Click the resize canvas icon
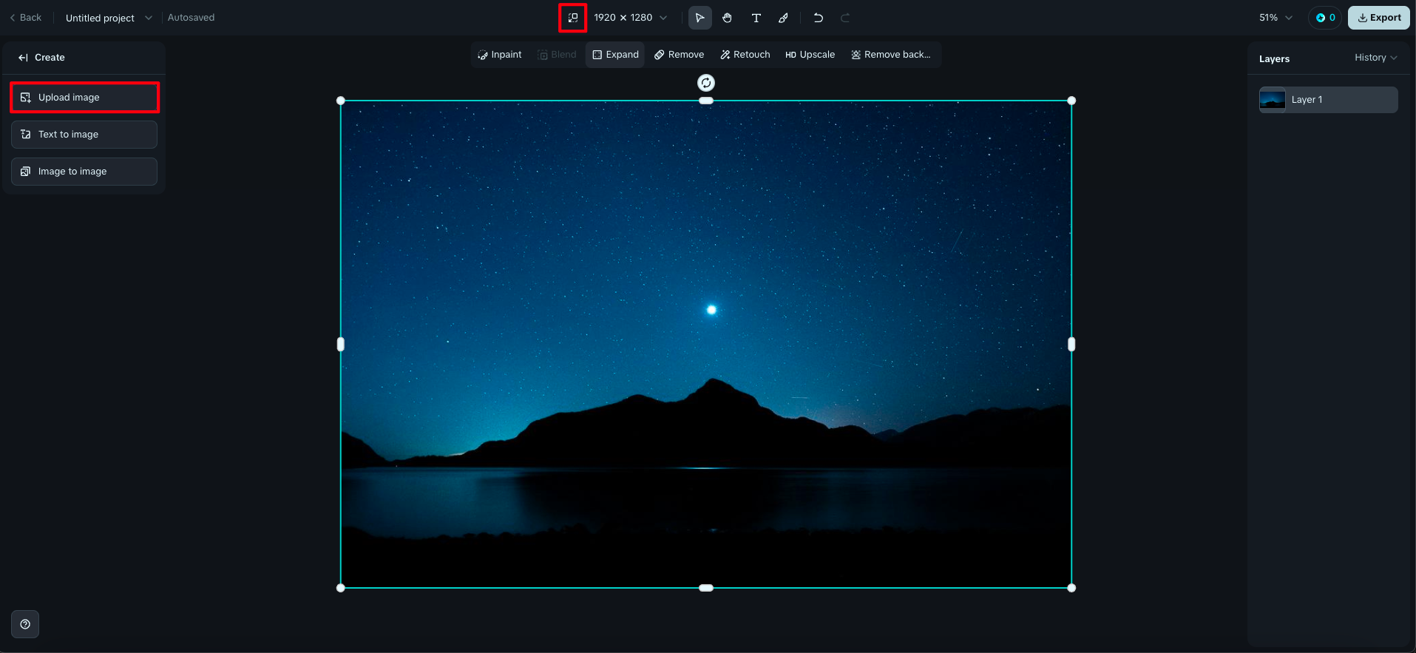The height and width of the screenshot is (653, 1416). tap(572, 18)
